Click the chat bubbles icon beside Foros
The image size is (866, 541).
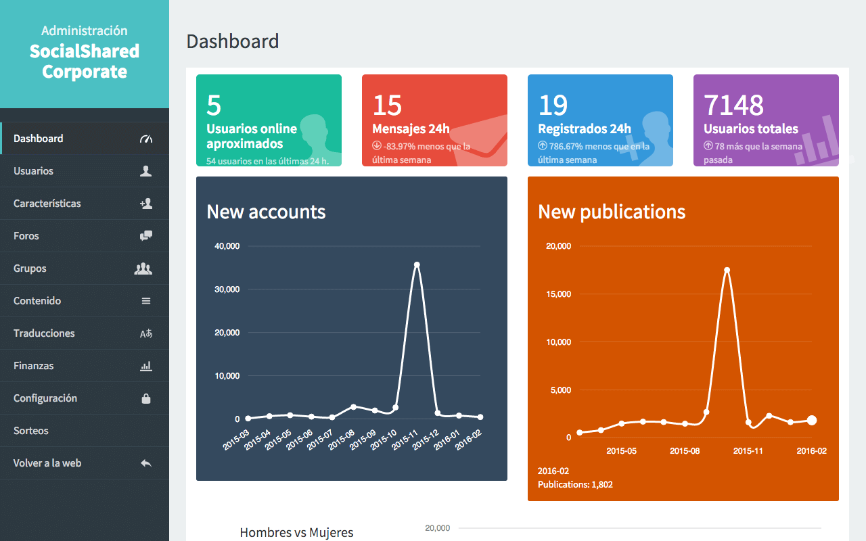click(x=145, y=236)
